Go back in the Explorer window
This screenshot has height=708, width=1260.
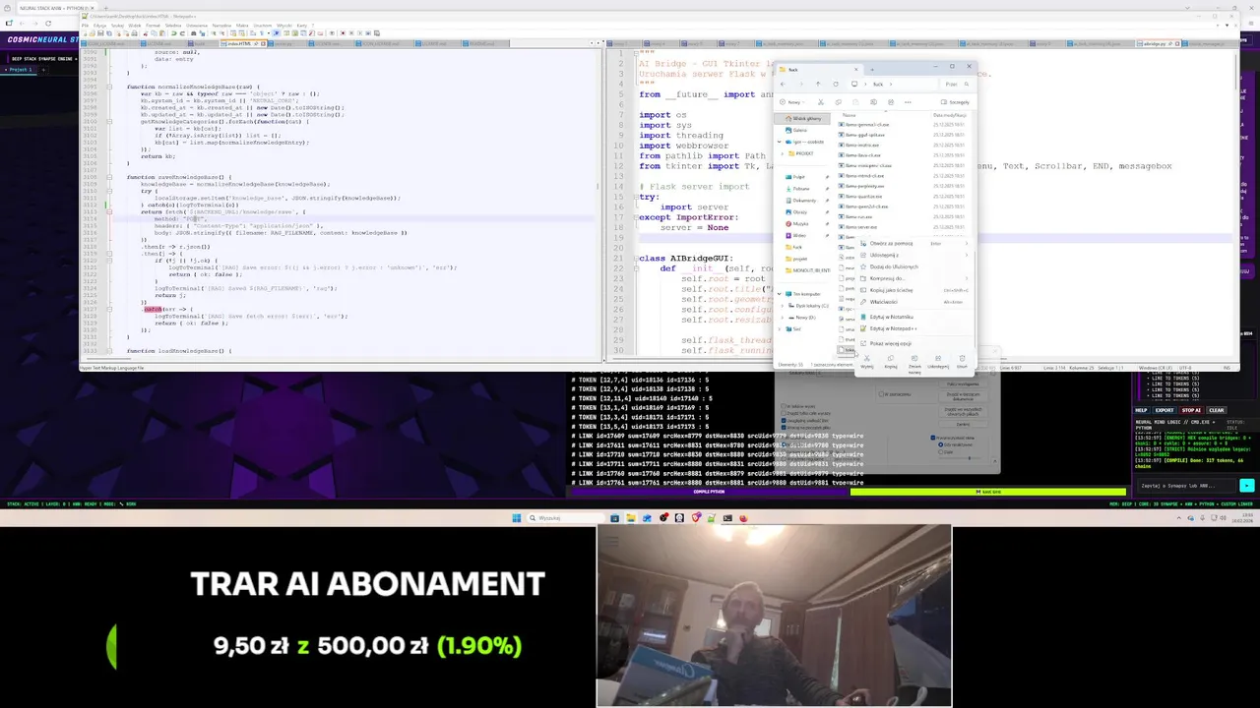(783, 84)
